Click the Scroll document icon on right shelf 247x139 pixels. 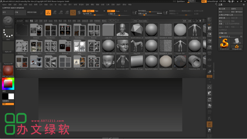tap(209, 28)
